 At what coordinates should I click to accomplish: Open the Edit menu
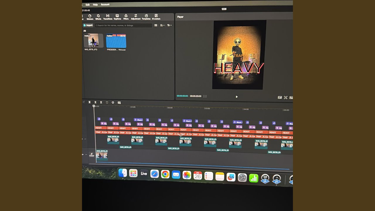pos(88,5)
